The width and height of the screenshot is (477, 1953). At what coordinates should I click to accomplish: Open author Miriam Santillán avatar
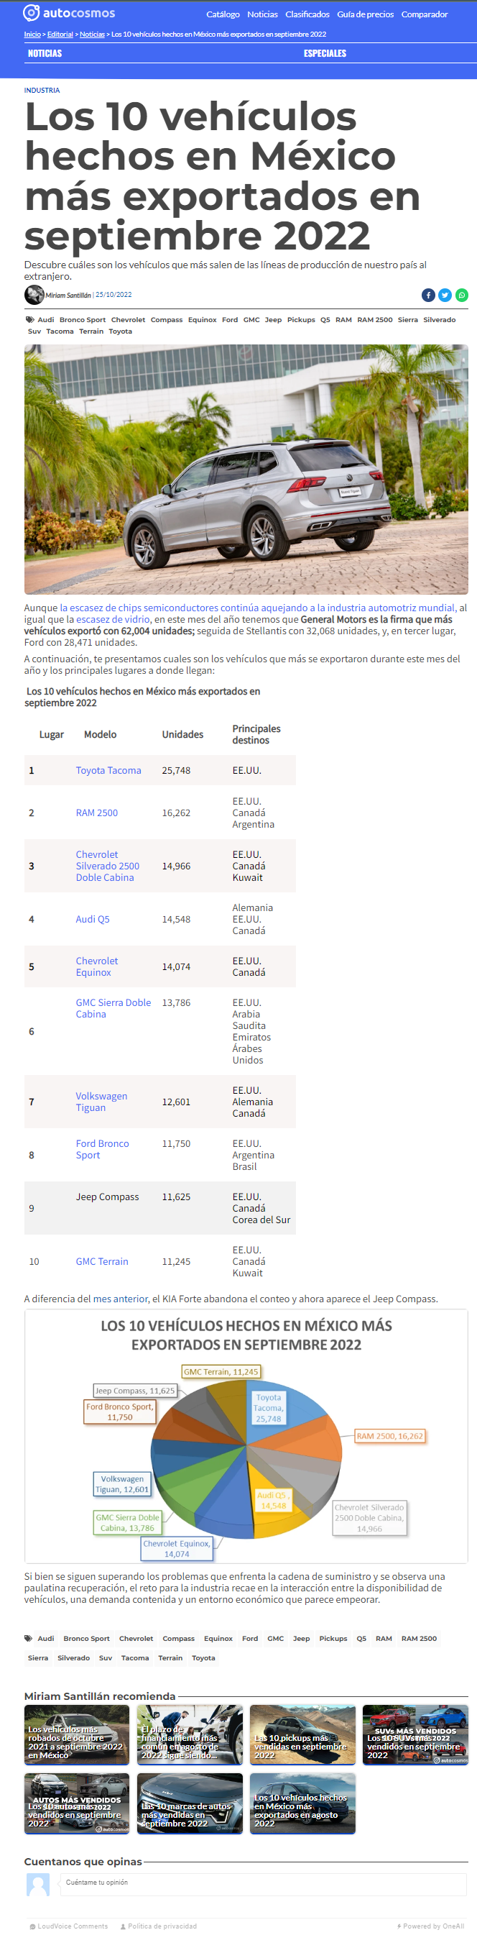coord(34,295)
